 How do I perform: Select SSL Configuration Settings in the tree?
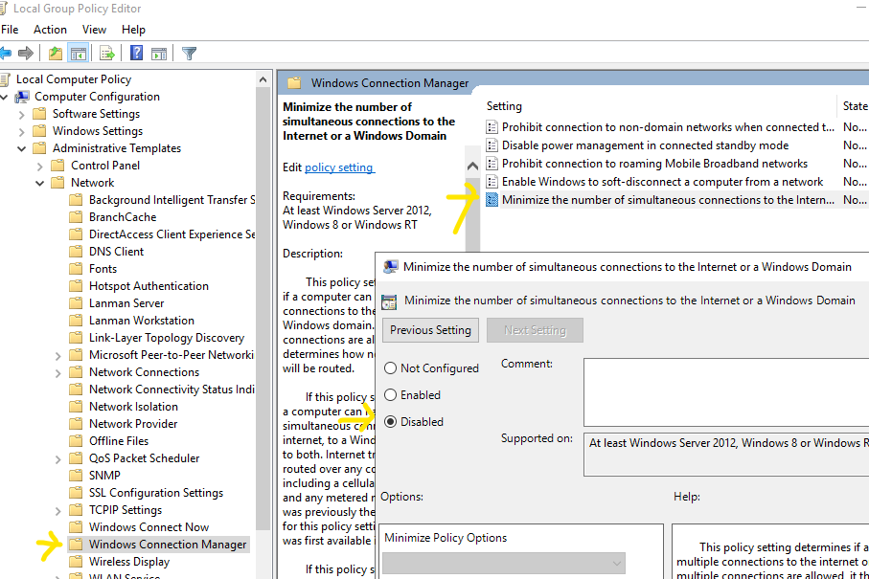coord(156,493)
